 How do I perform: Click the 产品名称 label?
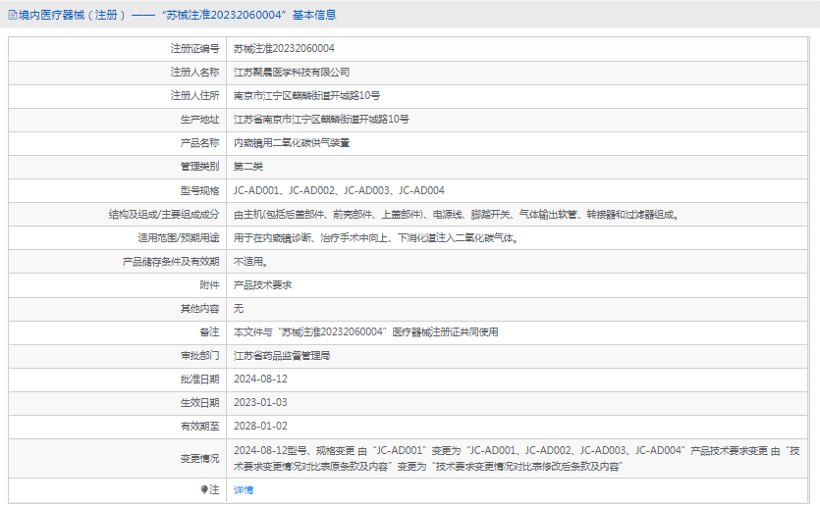point(199,143)
